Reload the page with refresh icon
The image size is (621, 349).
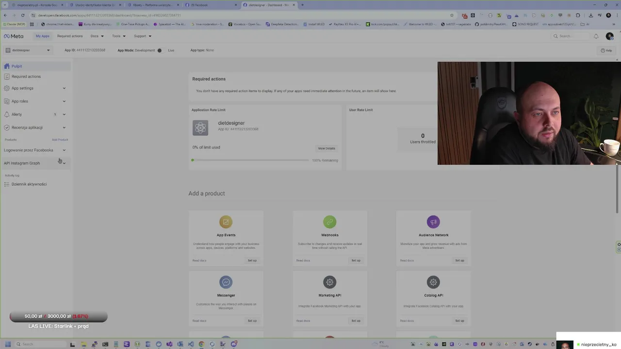click(x=24, y=15)
